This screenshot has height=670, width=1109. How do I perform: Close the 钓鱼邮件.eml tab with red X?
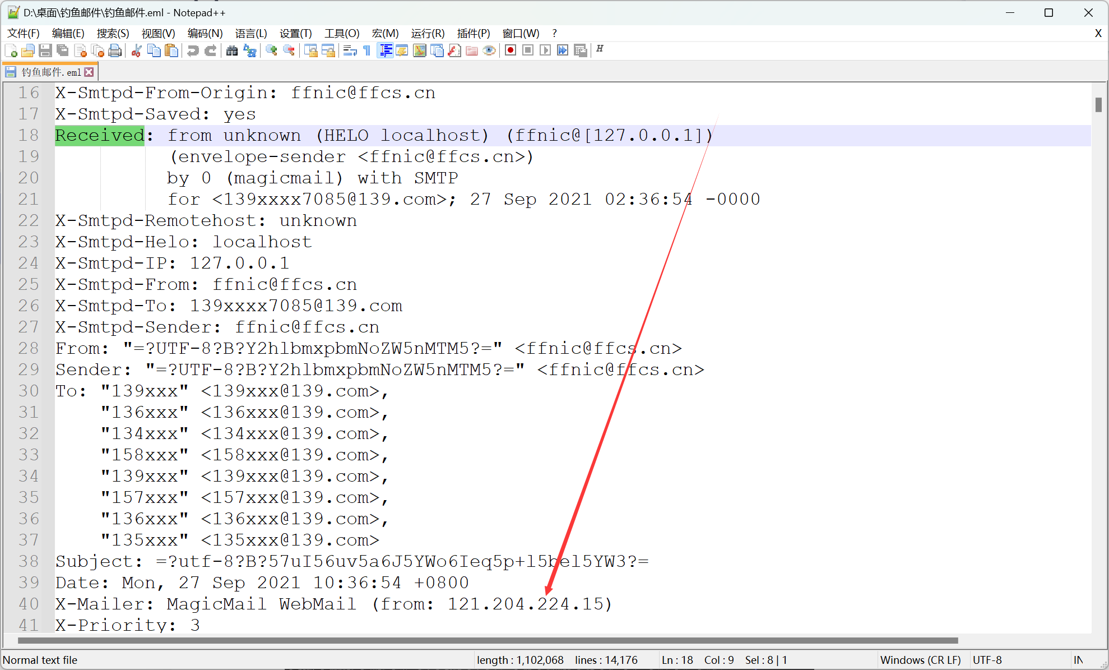click(89, 72)
